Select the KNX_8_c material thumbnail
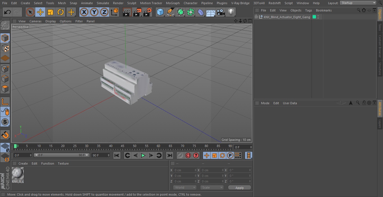The image size is (383, 197). [x=18, y=174]
